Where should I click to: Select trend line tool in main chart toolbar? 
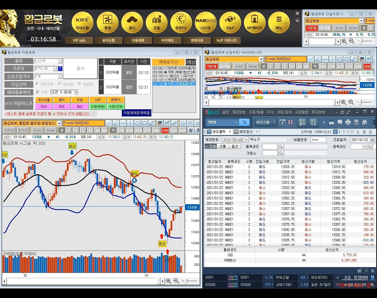point(109,123)
